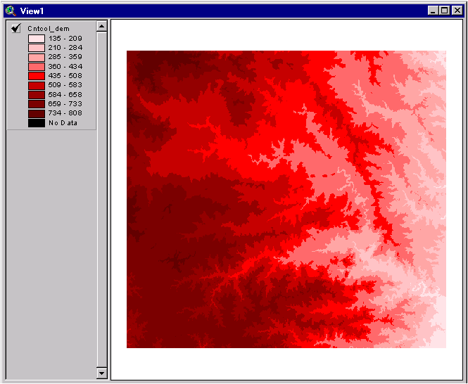Select the 734 - 808 darkest red swatch
This screenshot has width=468, height=384.
pyautogui.click(x=36, y=113)
